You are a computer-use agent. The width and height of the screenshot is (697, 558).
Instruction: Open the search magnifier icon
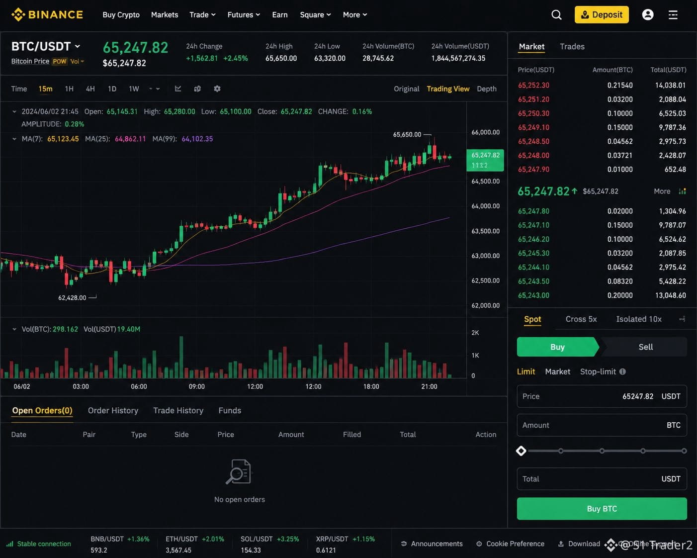[556, 15]
